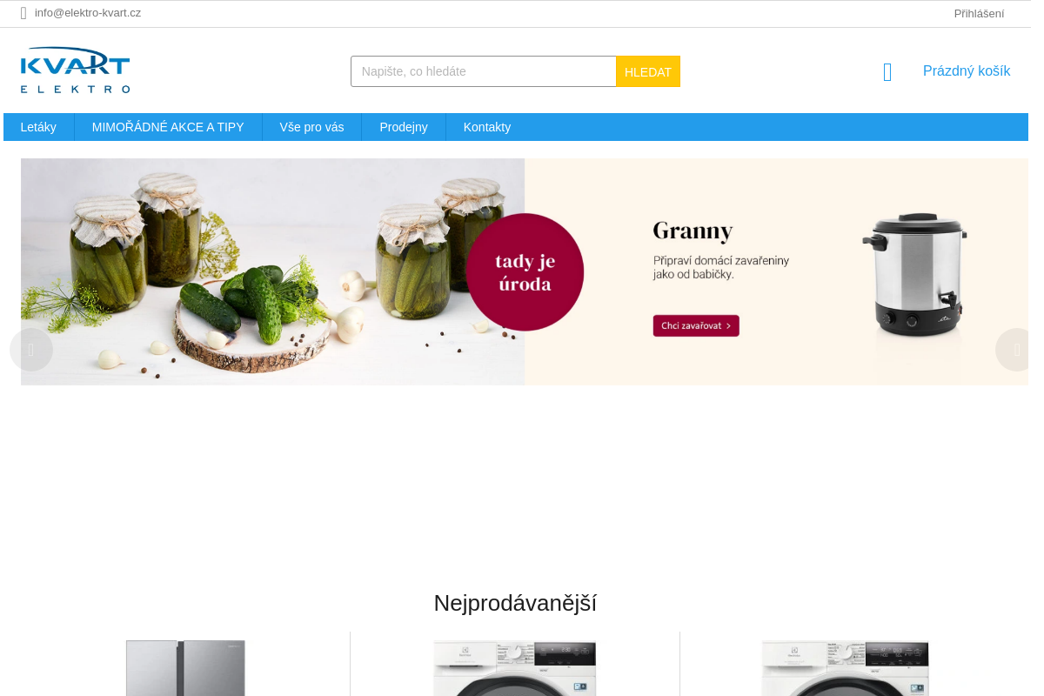This screenshot has width=1044, height=696.
Task: Click the 'tady je úroda' red circle
Action: pyautogui.click(x=525, y=272)
